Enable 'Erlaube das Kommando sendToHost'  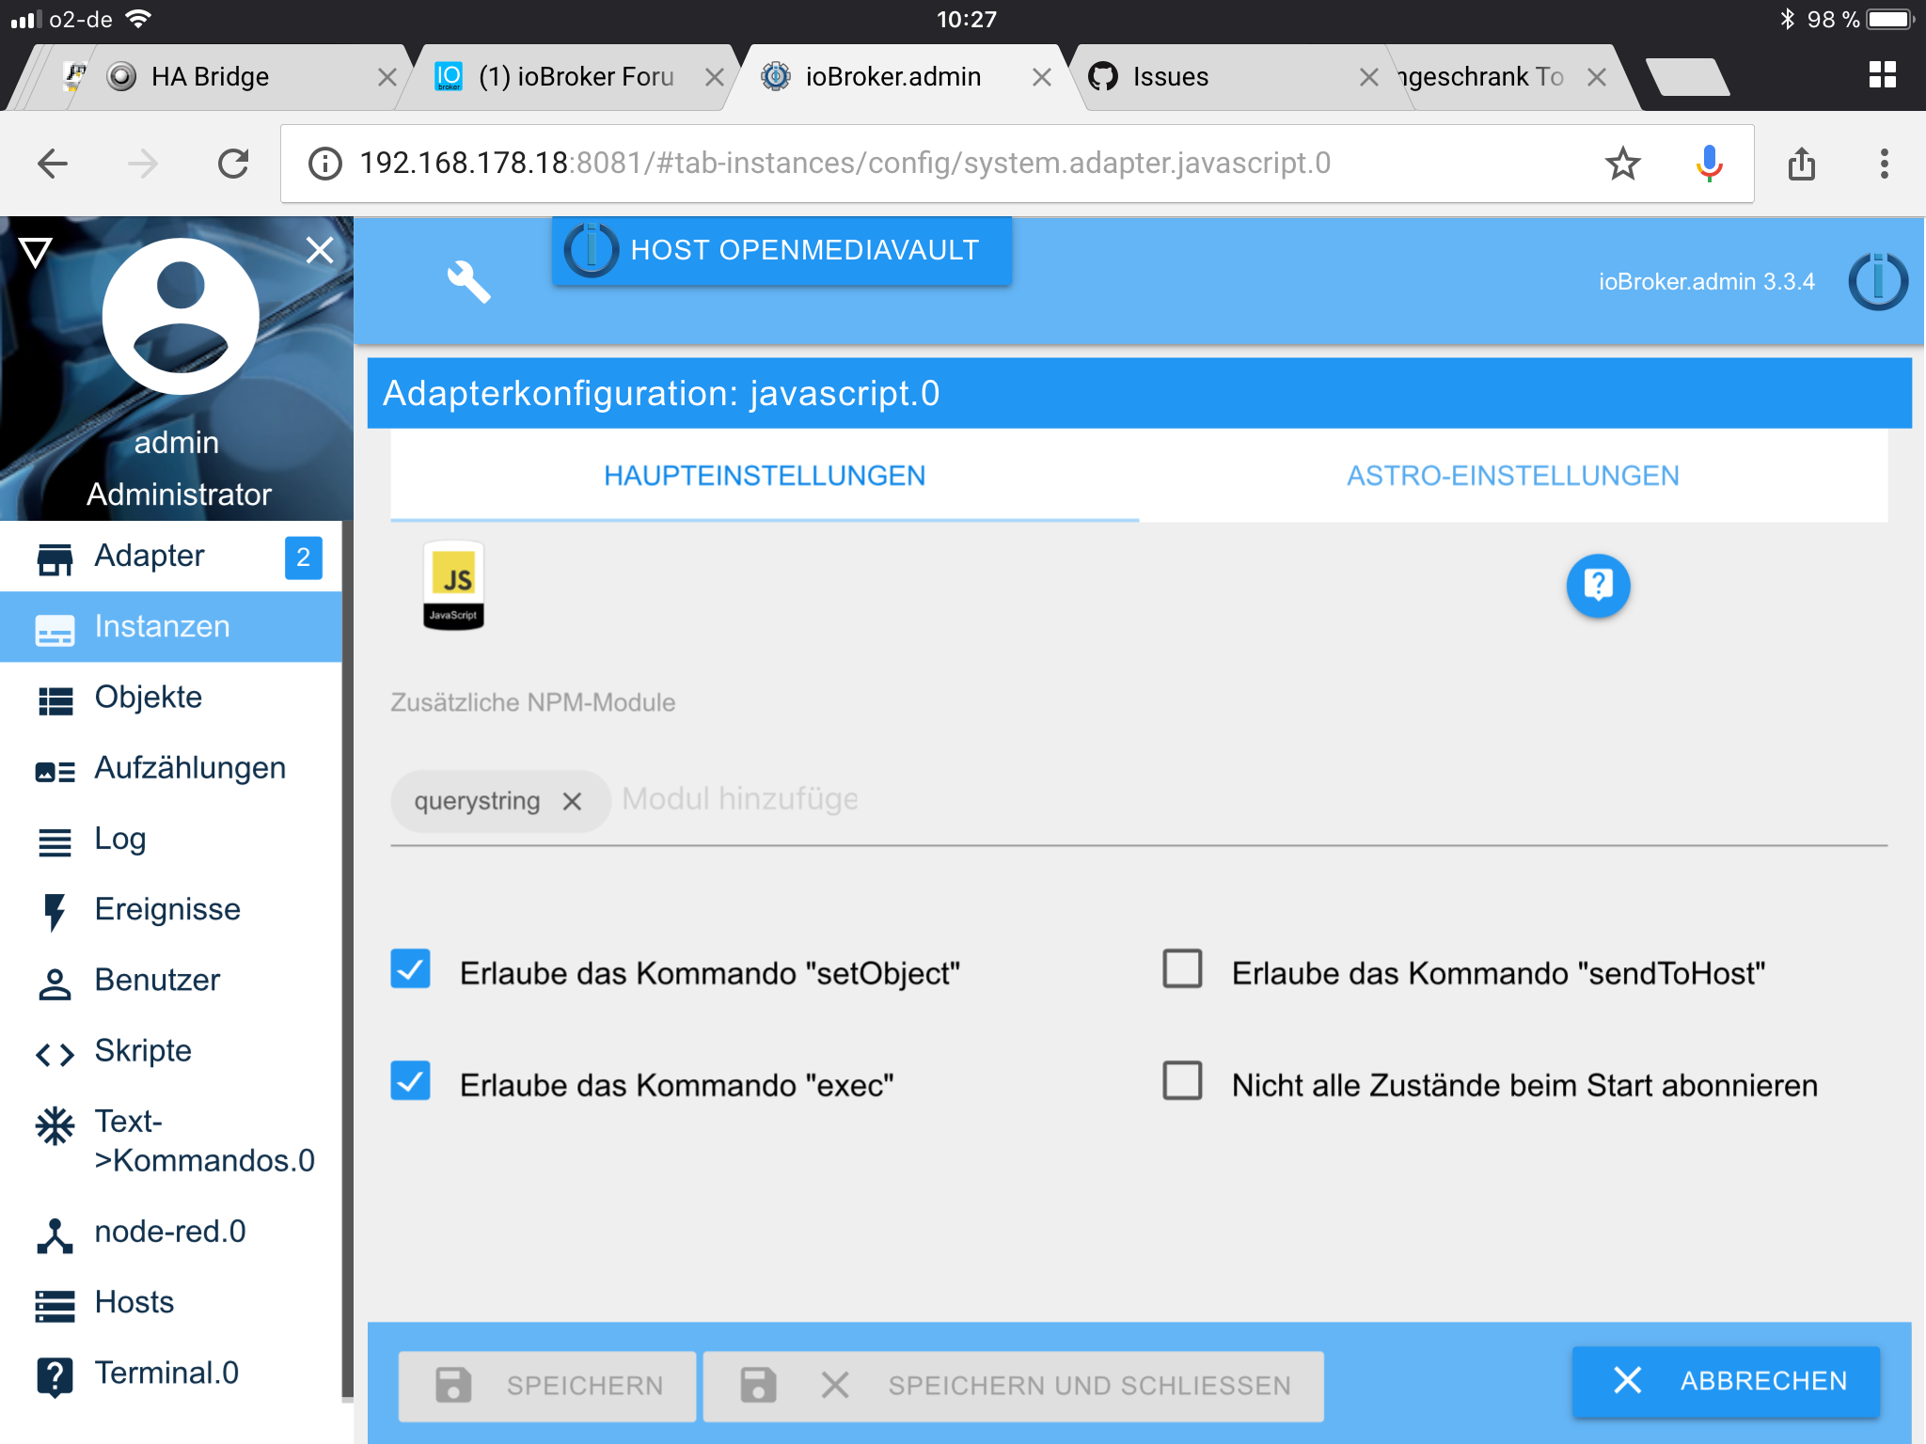(1182, 969)
